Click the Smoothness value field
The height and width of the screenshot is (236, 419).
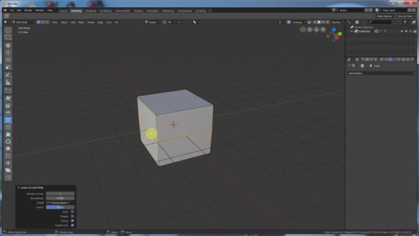pos(60,198)
